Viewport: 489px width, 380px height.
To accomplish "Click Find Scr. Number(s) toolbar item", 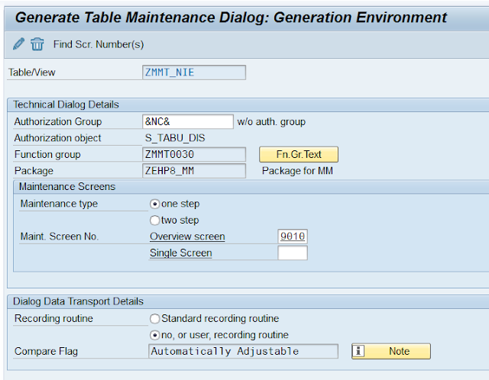I will pyautogui.click(x=99, y=44).
